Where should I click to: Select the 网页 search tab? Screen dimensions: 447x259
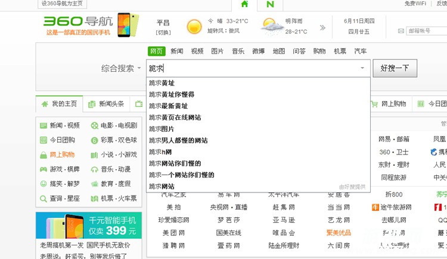[157, 51]
